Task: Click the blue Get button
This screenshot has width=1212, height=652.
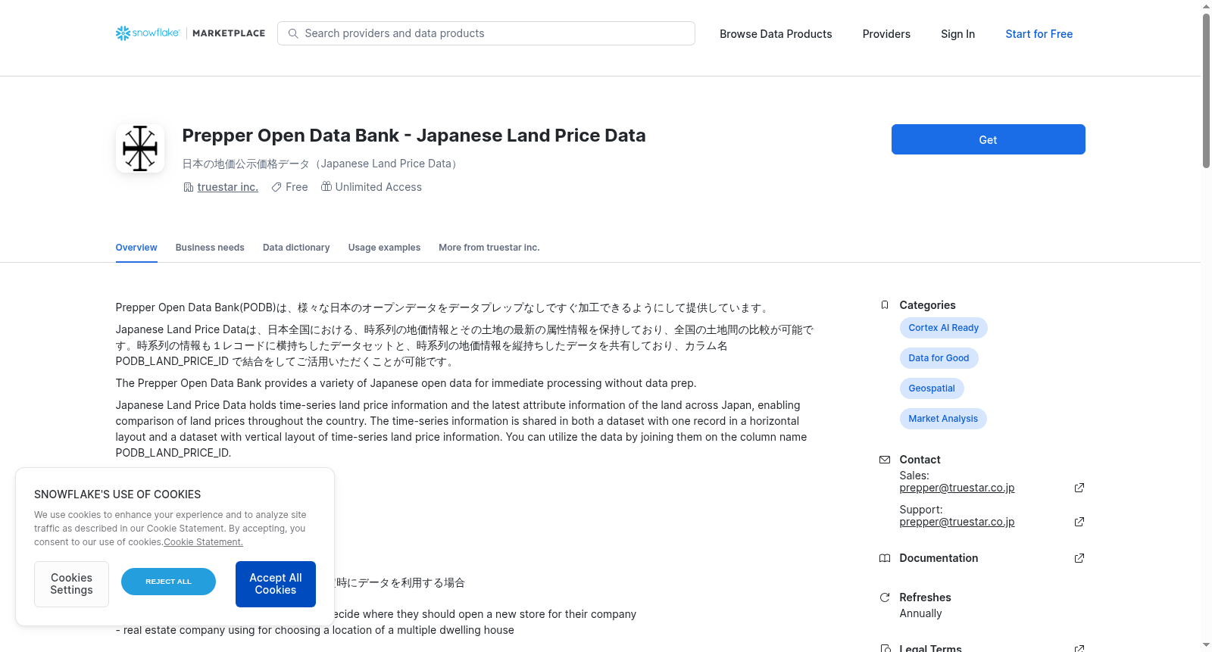Action: 988,139
